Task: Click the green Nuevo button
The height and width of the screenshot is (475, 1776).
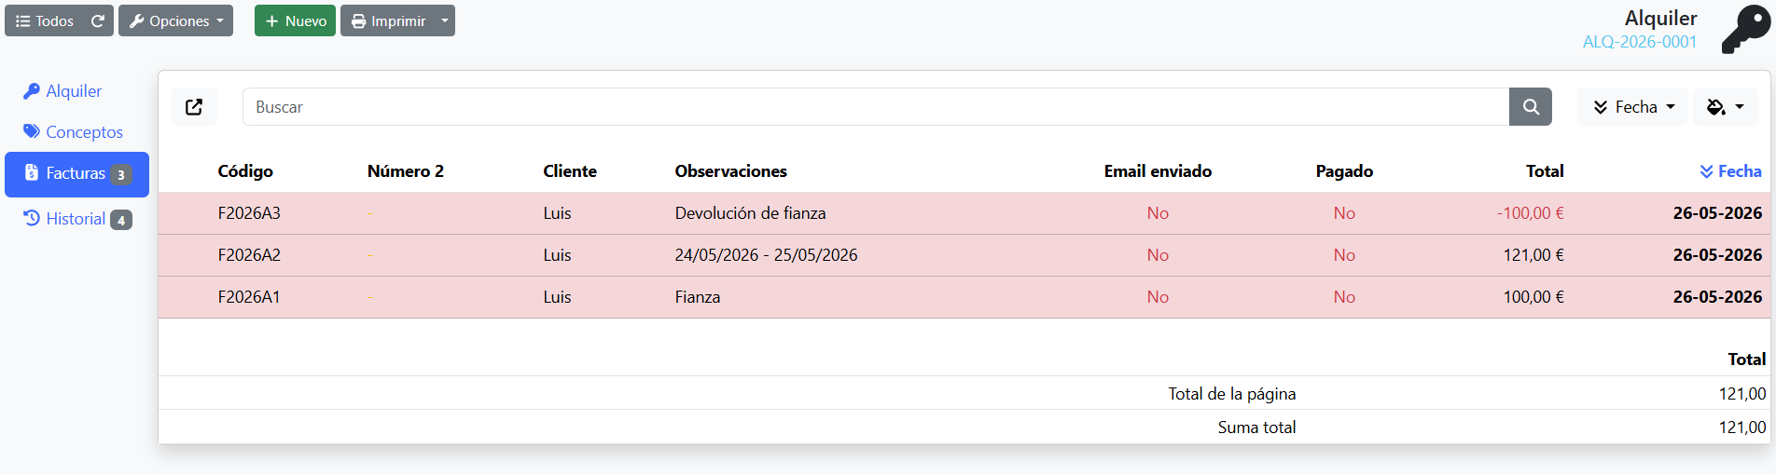Action: [x=295, y=20]
